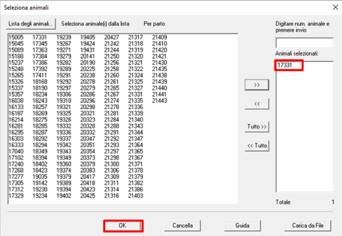
Task: Select animal 19239 from the list
Action: point(64,37)
